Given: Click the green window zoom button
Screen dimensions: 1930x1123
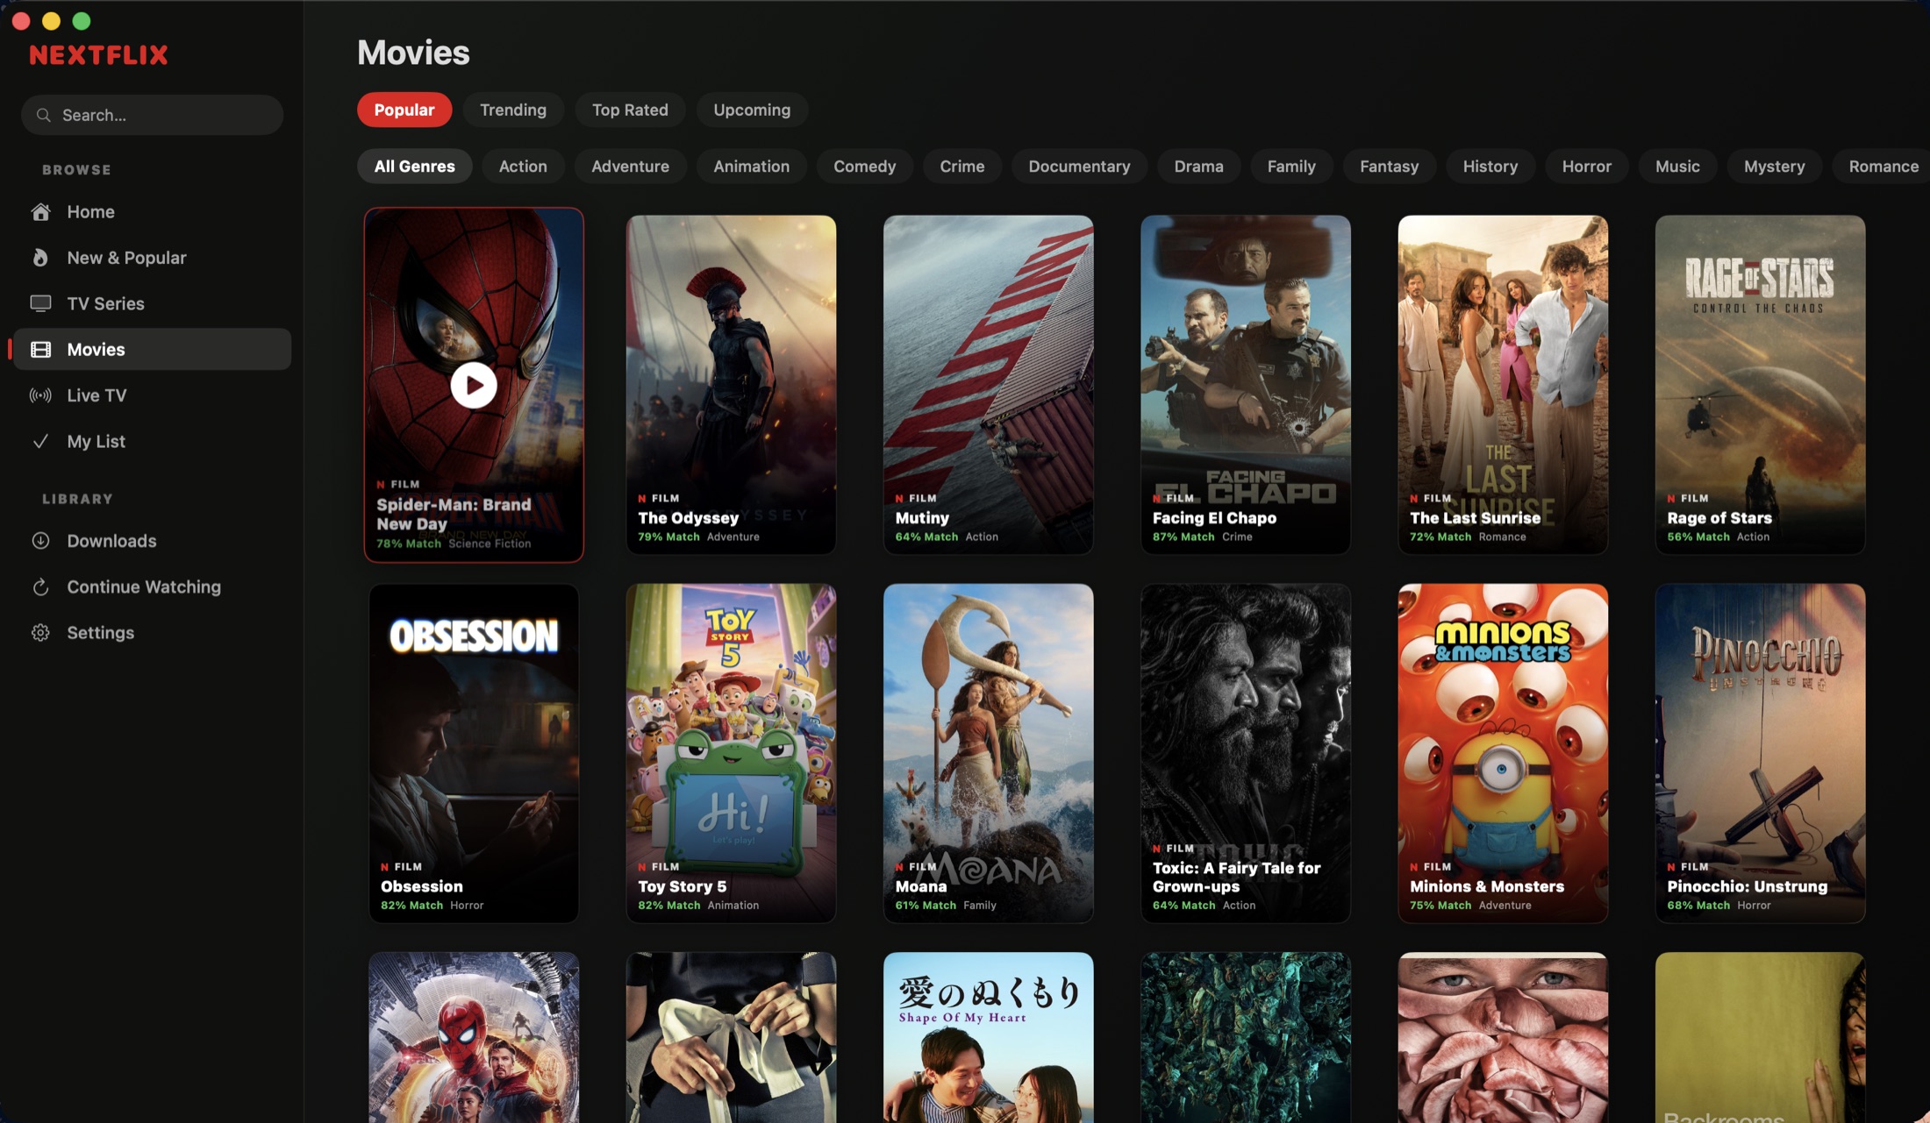Looking at the screenshot, I should coord(82,21).
